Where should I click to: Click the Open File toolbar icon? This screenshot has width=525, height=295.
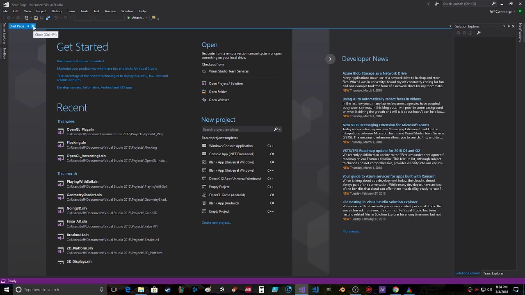(x=36, y=18)
